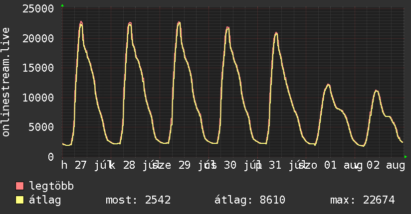Screen dimensions: 411x214
Task: Click the 'most: 2542' value
Action: coord(138,200)
